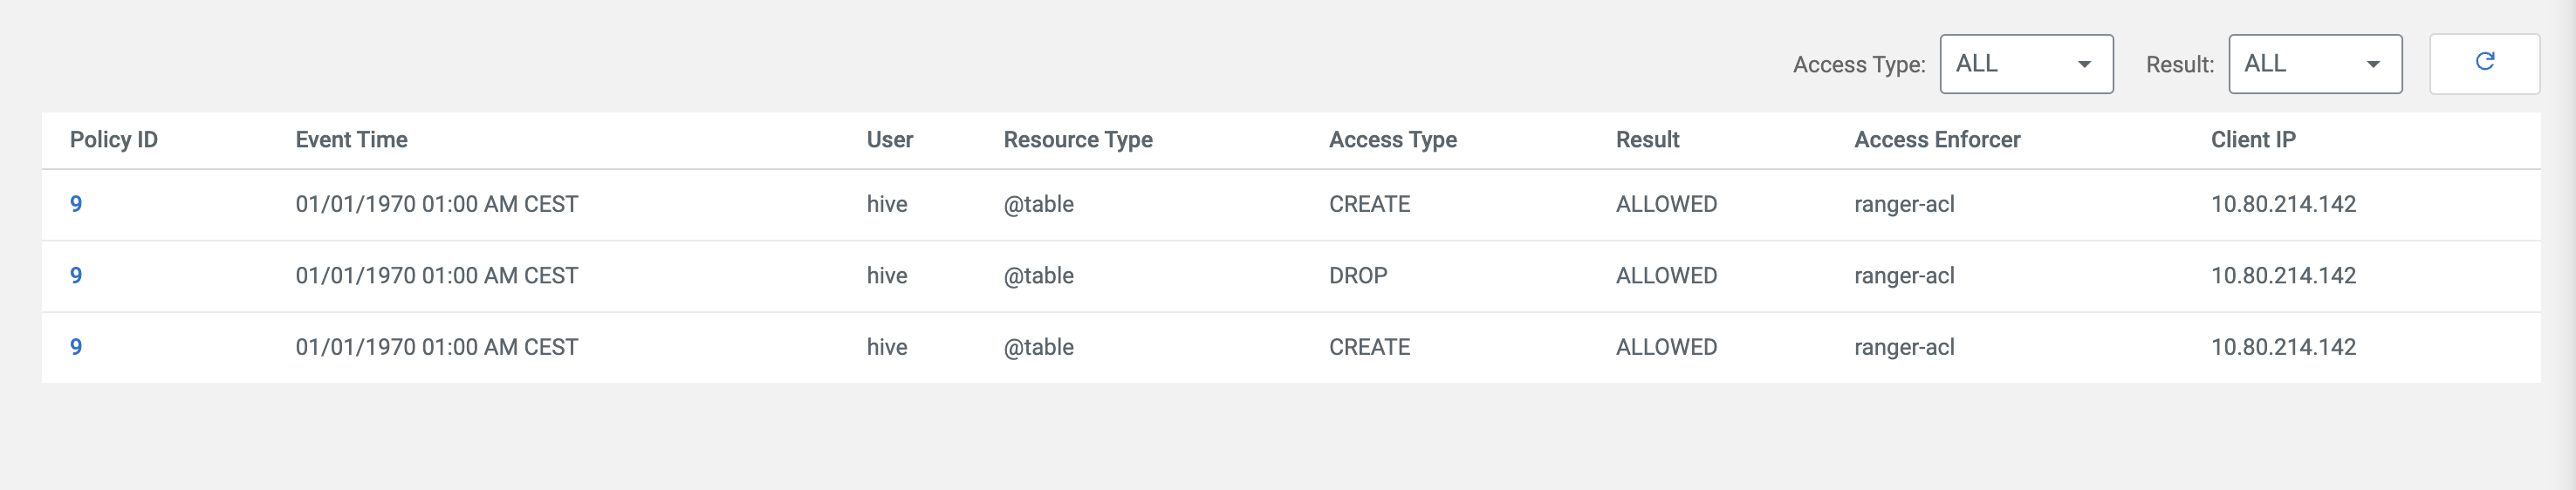Click the Event Time column header
The width and height of the screenshot is (2576, 490).
pyautogui.click(x=351, y=140)
